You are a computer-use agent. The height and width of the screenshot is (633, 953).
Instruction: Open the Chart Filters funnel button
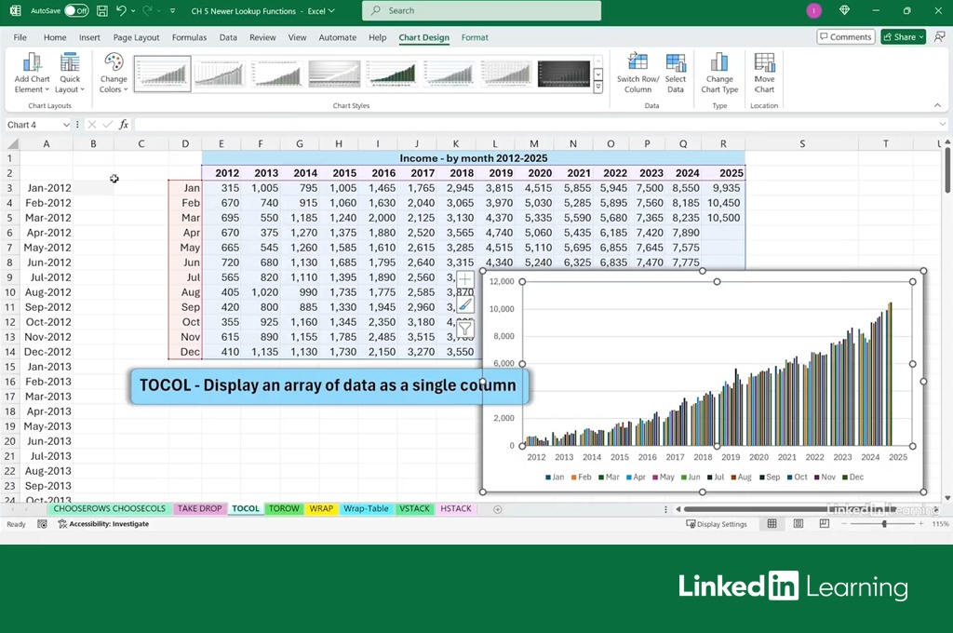465,328
